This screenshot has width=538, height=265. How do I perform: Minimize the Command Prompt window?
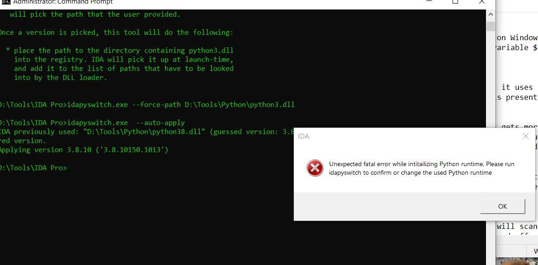[429, 2]
